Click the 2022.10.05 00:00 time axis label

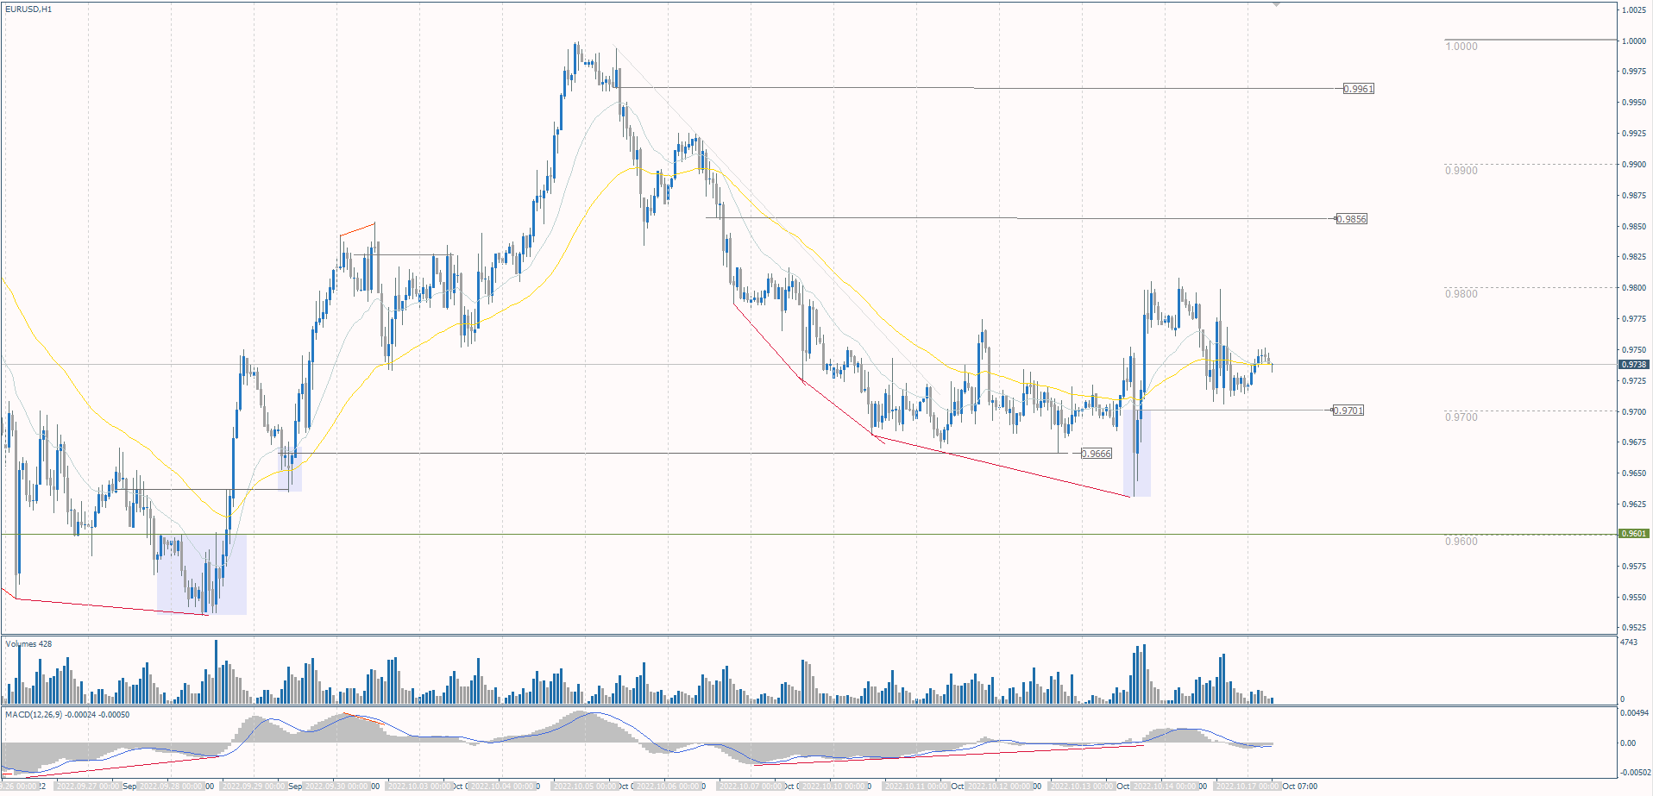[x=585, y=787]
